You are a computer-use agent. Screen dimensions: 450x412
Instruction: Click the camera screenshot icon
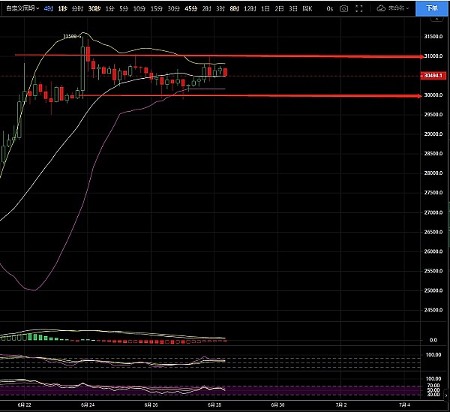pos(343,8)
